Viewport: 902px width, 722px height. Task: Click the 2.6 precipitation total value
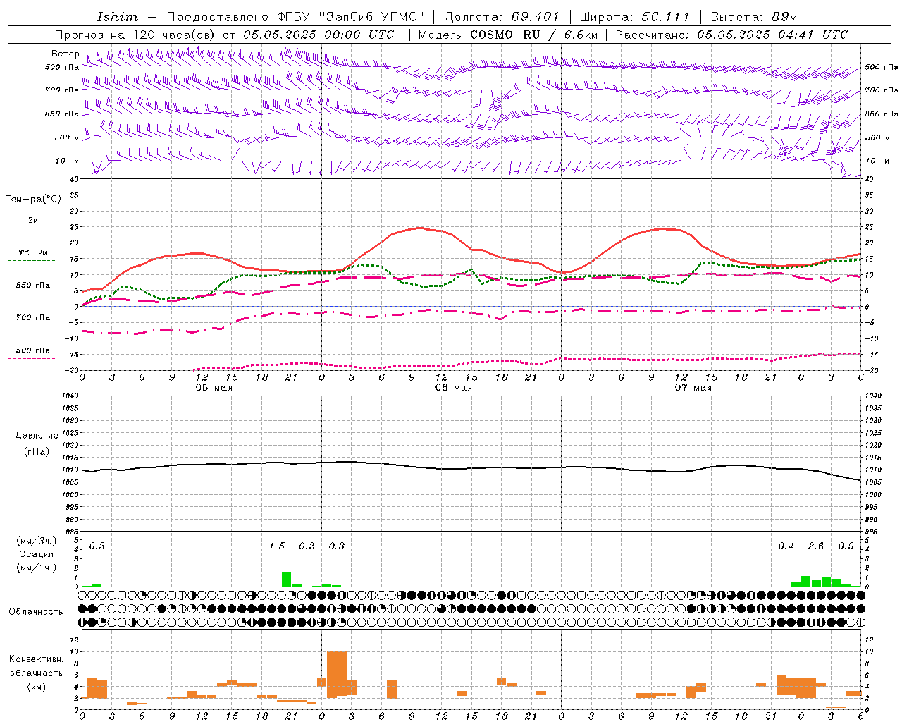pos(816,546)
